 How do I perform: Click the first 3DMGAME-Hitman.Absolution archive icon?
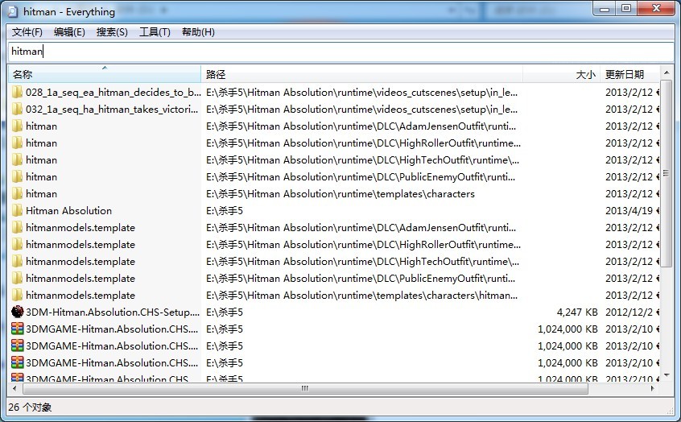click(18, 329)
